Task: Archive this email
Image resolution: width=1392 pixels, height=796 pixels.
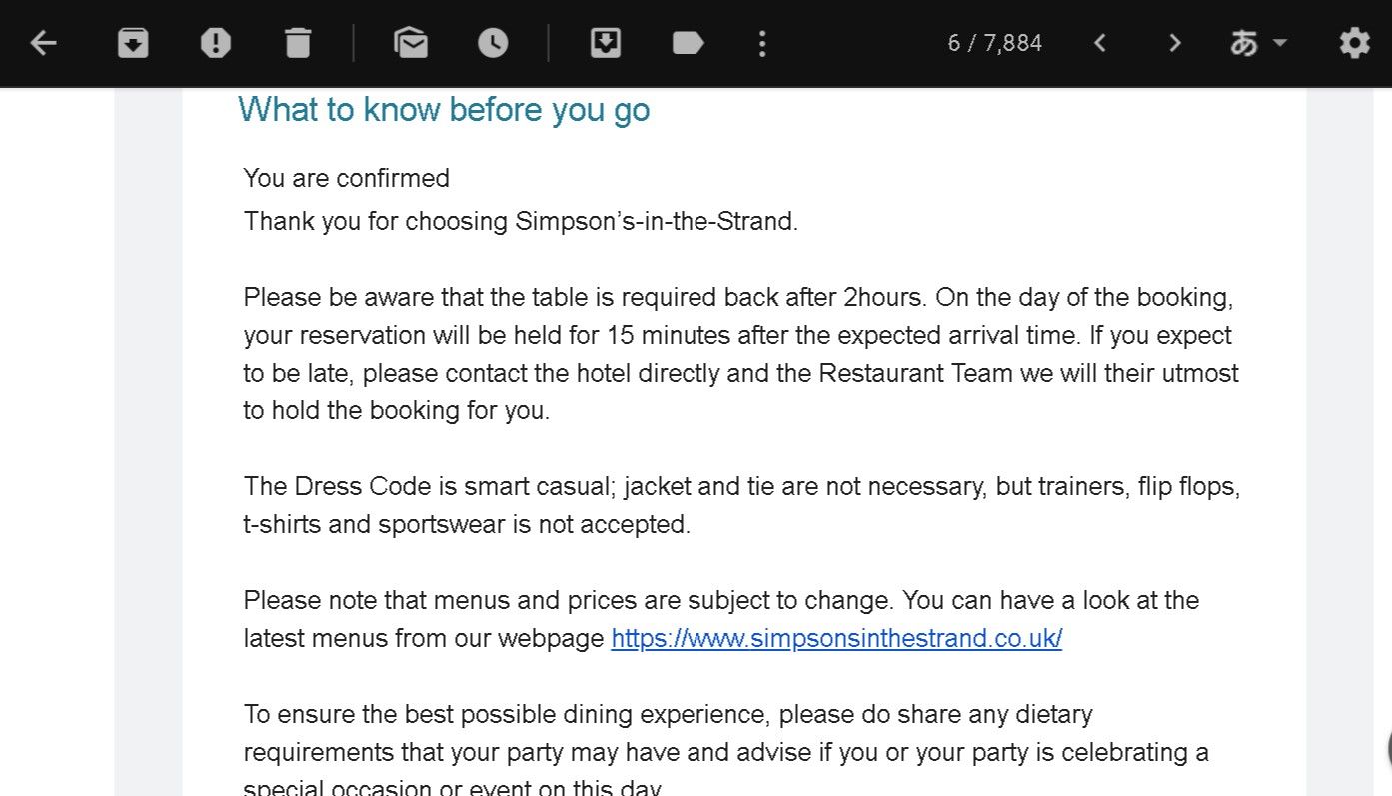Action: coord(133,43)
